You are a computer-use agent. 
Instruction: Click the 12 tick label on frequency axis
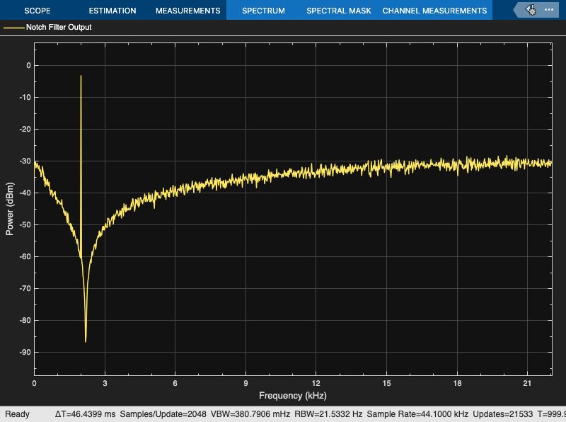pyautogui.click(x=316, y=383)
